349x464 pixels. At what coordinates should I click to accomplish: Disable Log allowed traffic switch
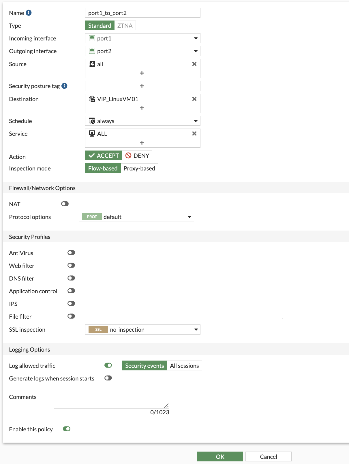click(x=108, y=365)
